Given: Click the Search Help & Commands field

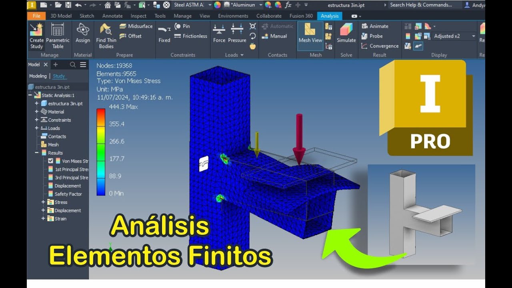Looking at the screenshot, I should point(421,5).
